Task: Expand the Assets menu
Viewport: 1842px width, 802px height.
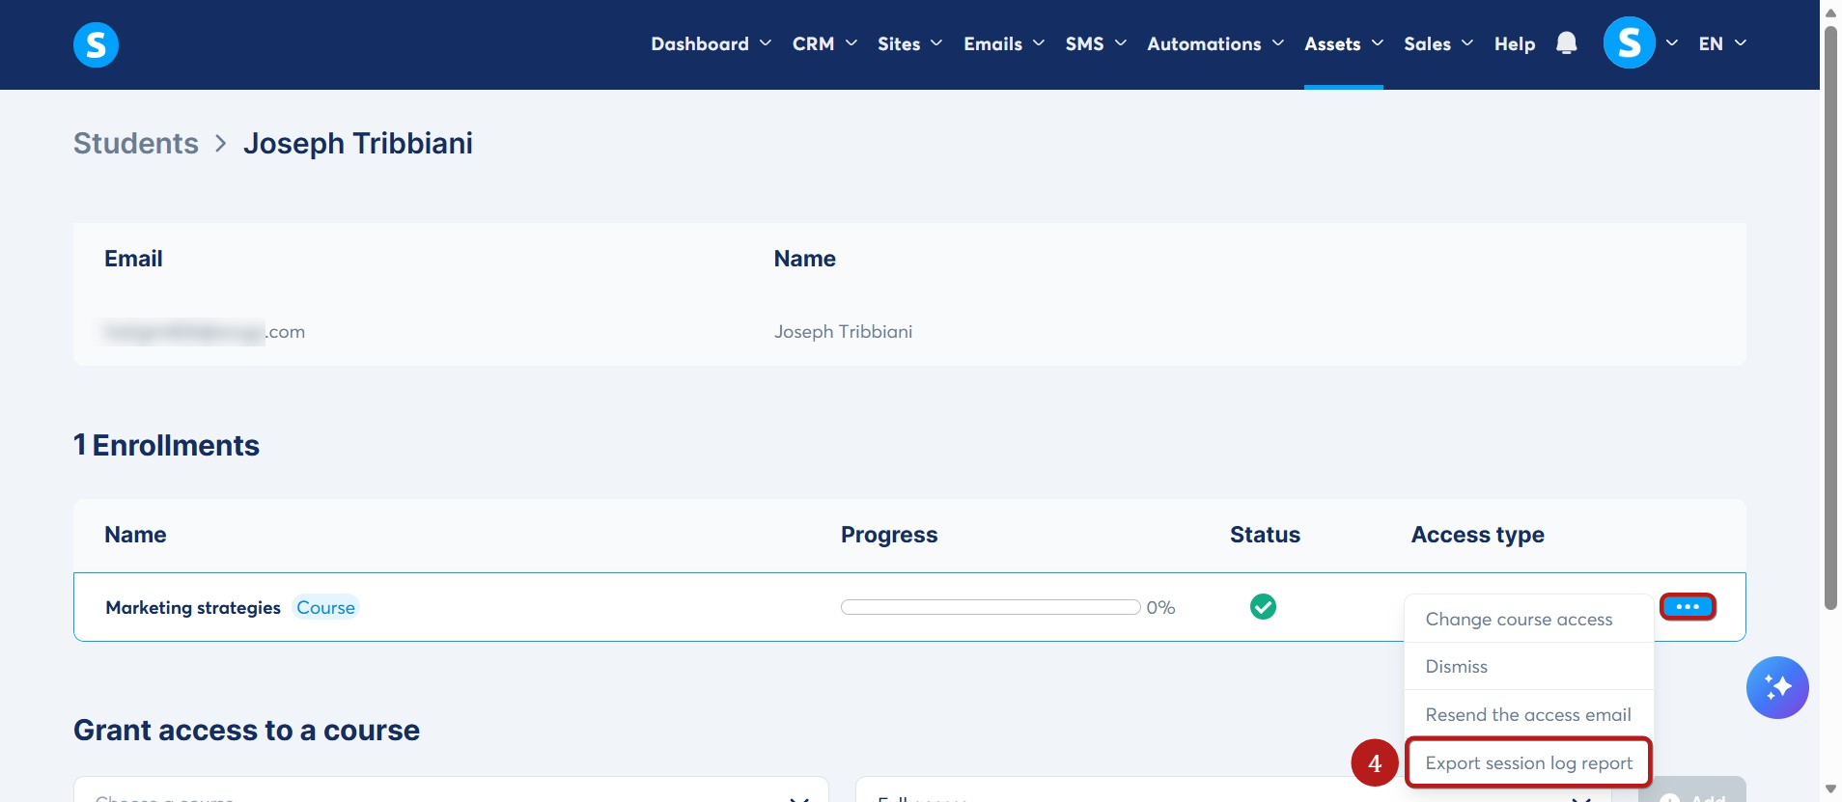Action: 1344,43
